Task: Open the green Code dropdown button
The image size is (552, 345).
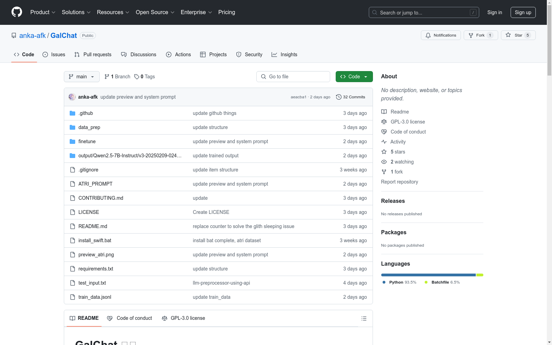Action: click(x=354, y=77)
